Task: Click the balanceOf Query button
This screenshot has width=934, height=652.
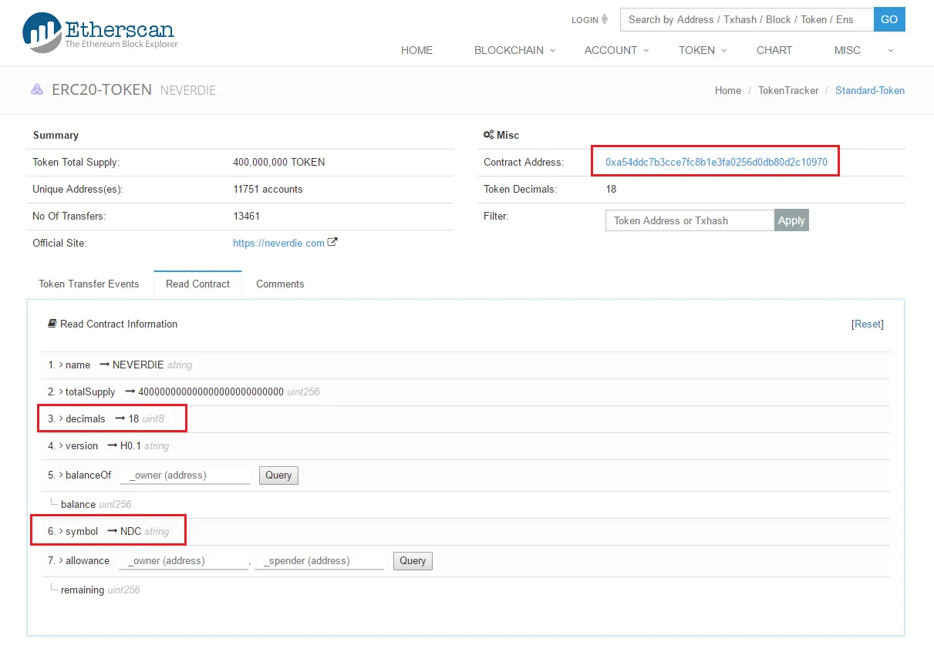Action: point(278,476)
